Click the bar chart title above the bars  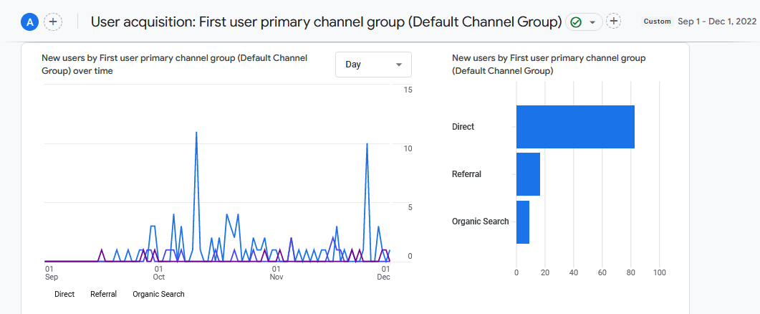click(x=549, y=65)
